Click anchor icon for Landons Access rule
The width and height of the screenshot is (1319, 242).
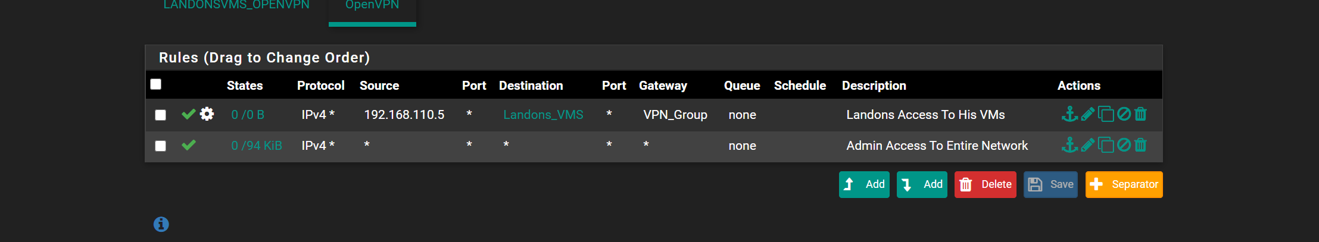[1069, 114]
